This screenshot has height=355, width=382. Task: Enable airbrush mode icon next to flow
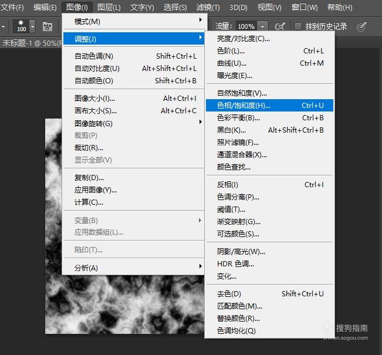[280, 26]
